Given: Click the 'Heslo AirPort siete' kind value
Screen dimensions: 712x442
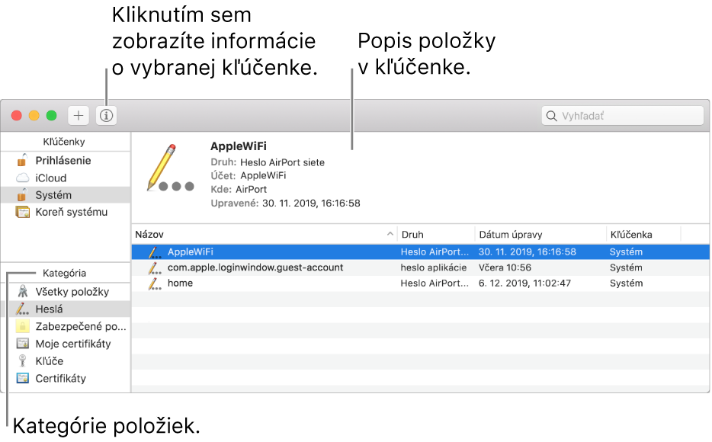Looking at the screenshot, I should click(282, 162).
